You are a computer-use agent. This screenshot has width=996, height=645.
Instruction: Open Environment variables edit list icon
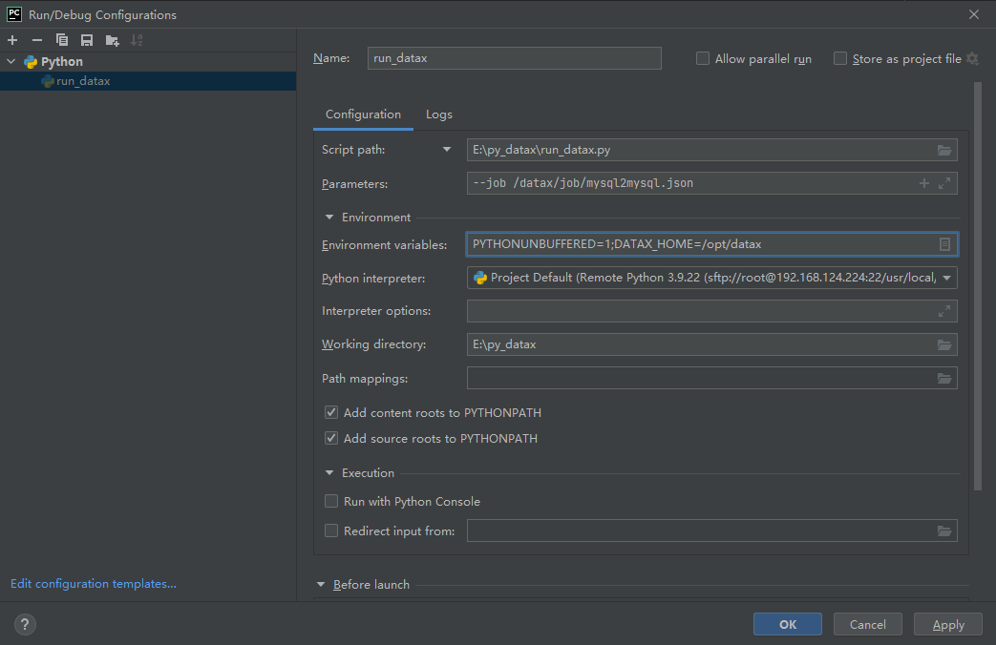coord(944,244)
